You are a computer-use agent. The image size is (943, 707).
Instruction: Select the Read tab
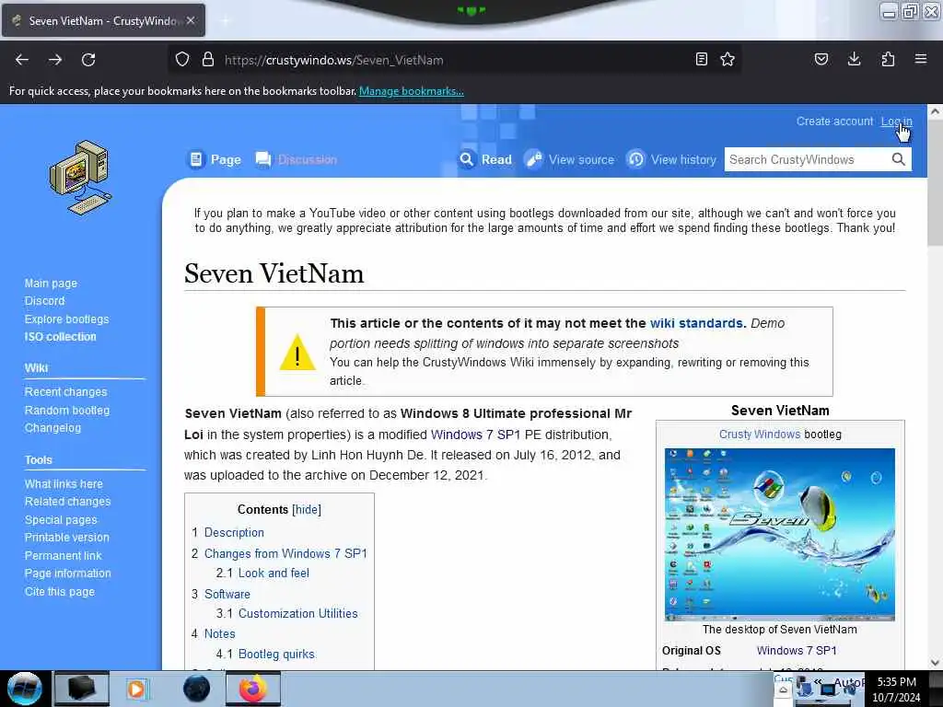click(x=485, y=159)
